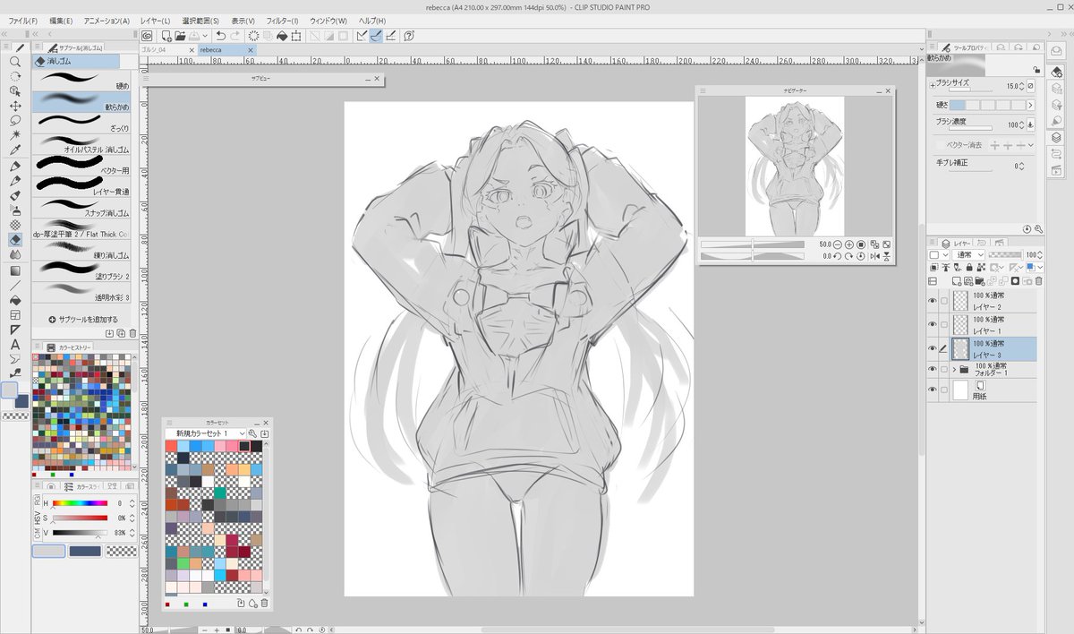Screen dimensions: 1074x634
Task: Select the Blend tool
Action: 15,254
